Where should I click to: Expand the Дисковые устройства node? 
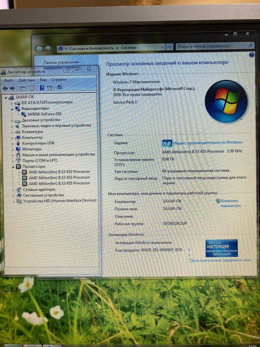pyautogui.click(x=12, y=121)
